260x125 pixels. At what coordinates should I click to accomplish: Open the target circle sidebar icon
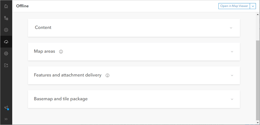pyautogui.click(x=6, y=30)
